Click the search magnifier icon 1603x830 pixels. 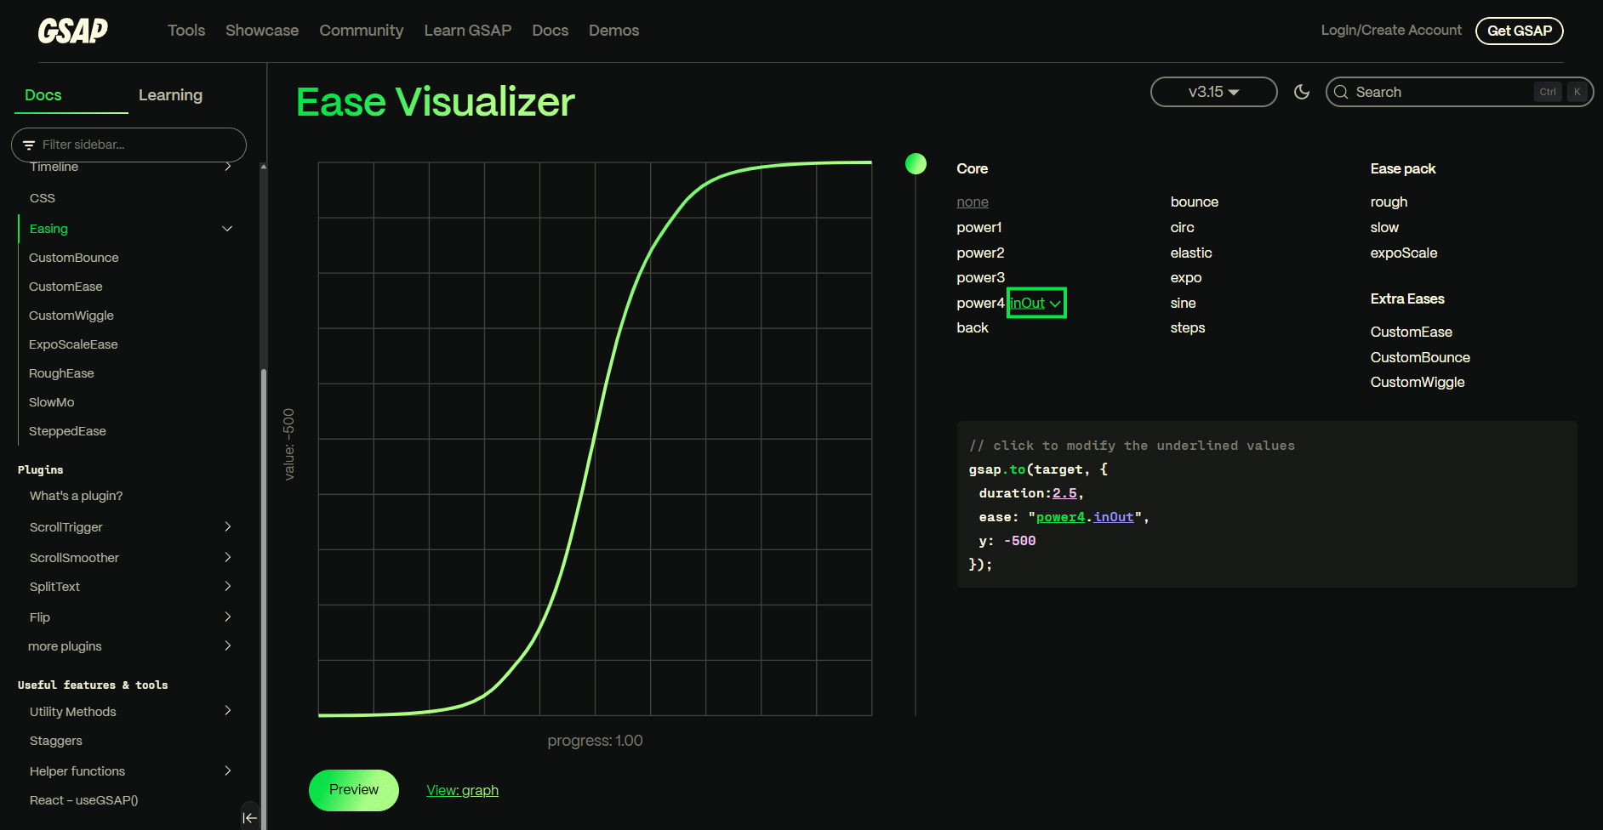[1341, 92]
